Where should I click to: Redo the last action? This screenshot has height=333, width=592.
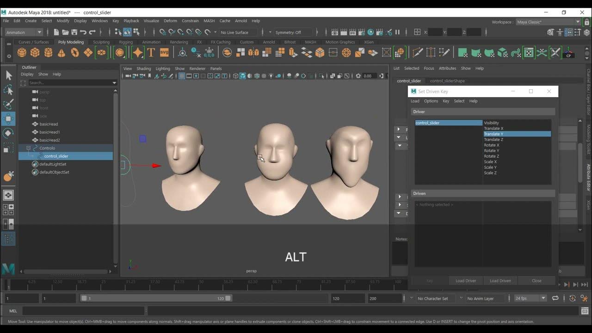pos(92,32)
